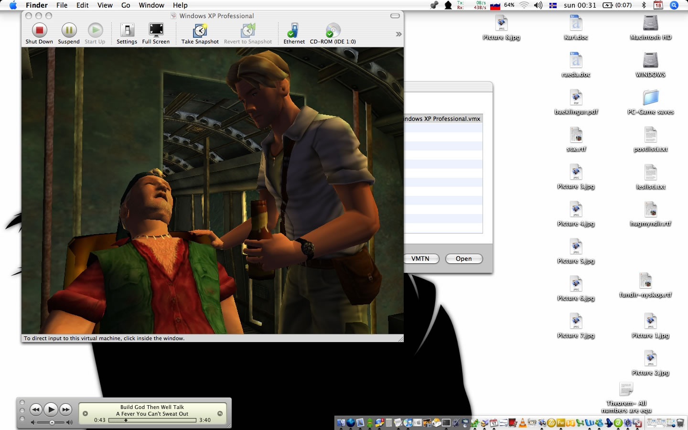The height and width of the screenshot is (430, 688).
Task: Click the Wi-Fi AirPort icon
Action: tap(524, 5)
